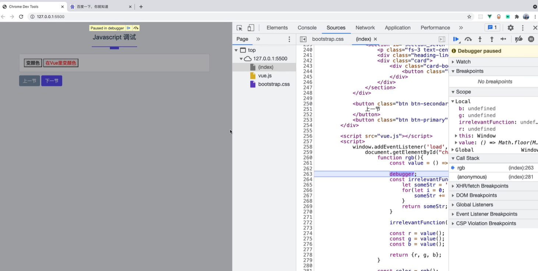Hide the file navigator sidebar
The height and width of the screenshot is (271, 538).
tap(303, 39)
